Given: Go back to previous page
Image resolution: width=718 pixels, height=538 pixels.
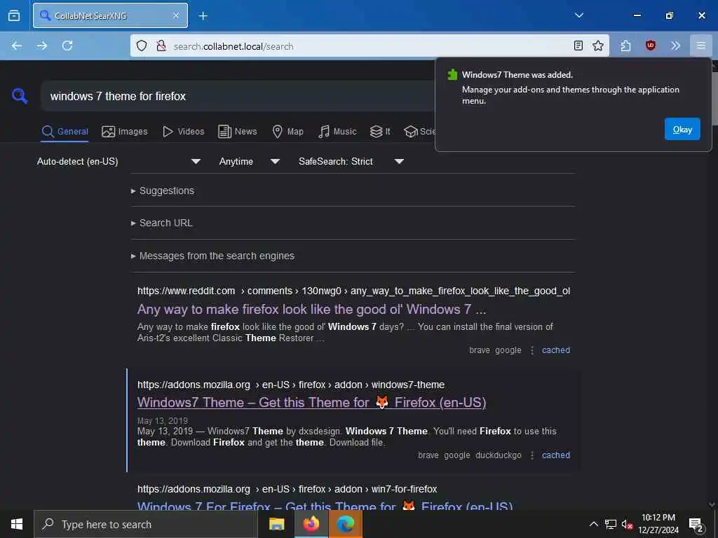Looking at the screenshot, I should click(x=17, y=46).
